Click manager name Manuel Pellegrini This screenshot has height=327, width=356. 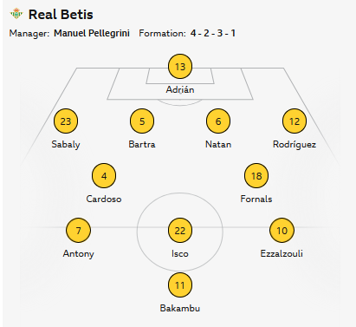point(92,33)
